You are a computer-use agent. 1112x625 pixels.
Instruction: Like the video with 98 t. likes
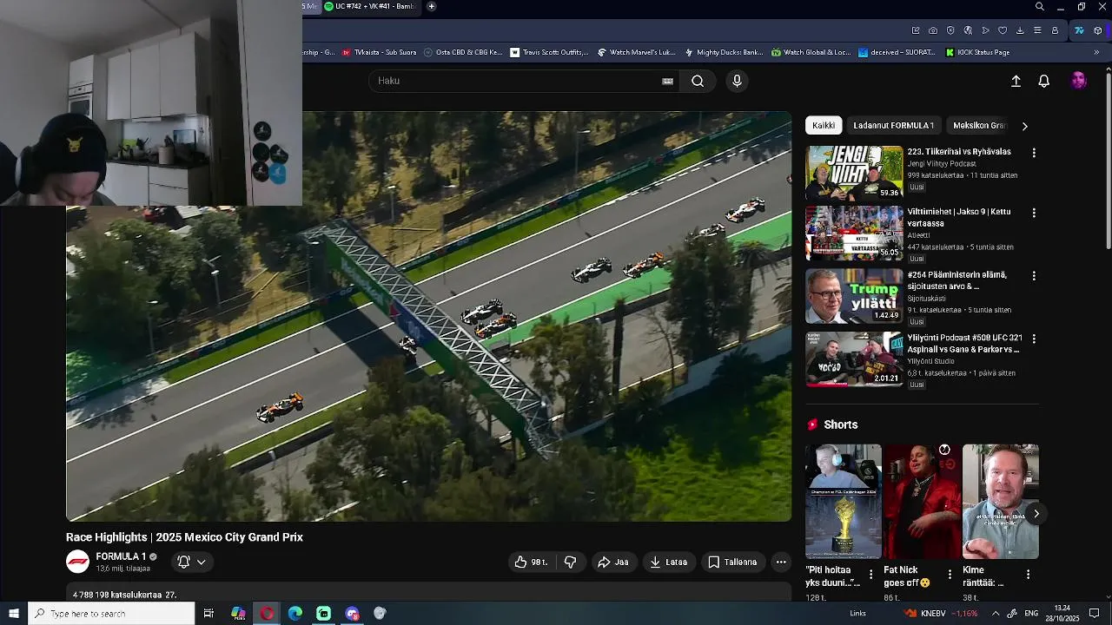tap(531, 562)
